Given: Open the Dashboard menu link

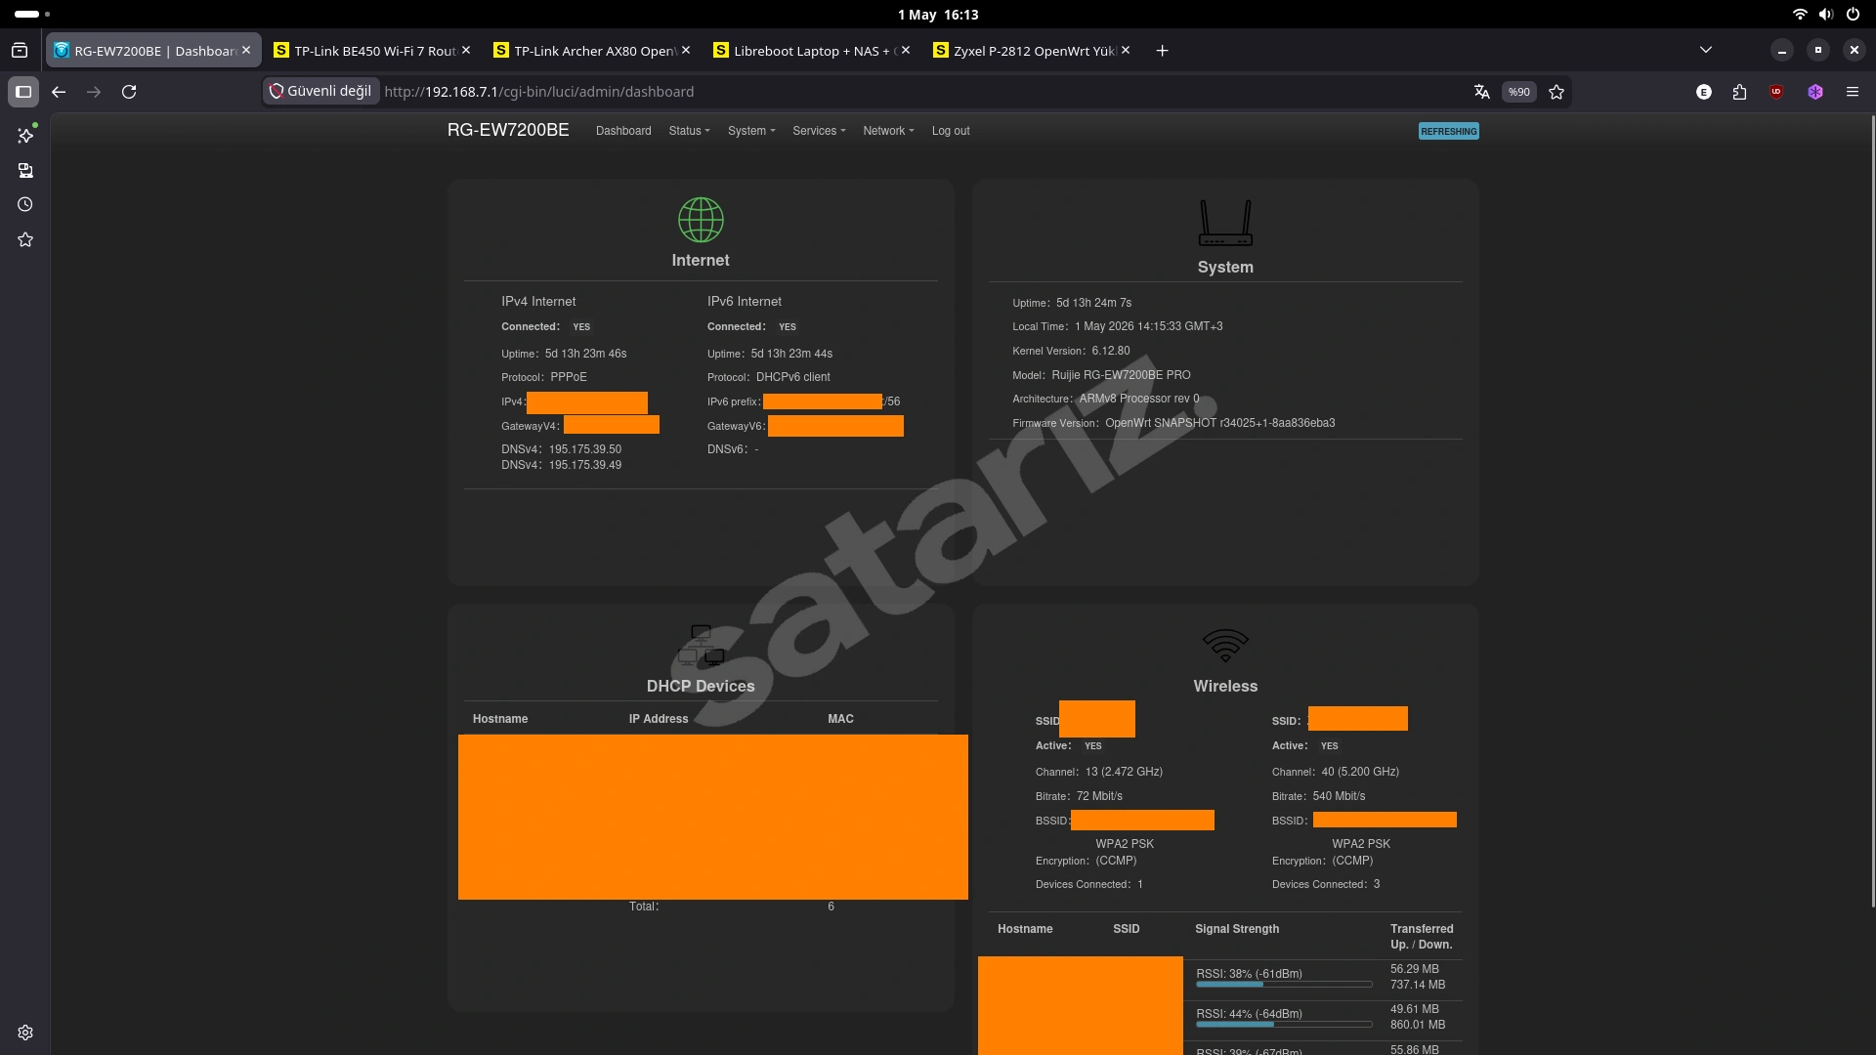Looking at the screenshot, I should (623, 131).
